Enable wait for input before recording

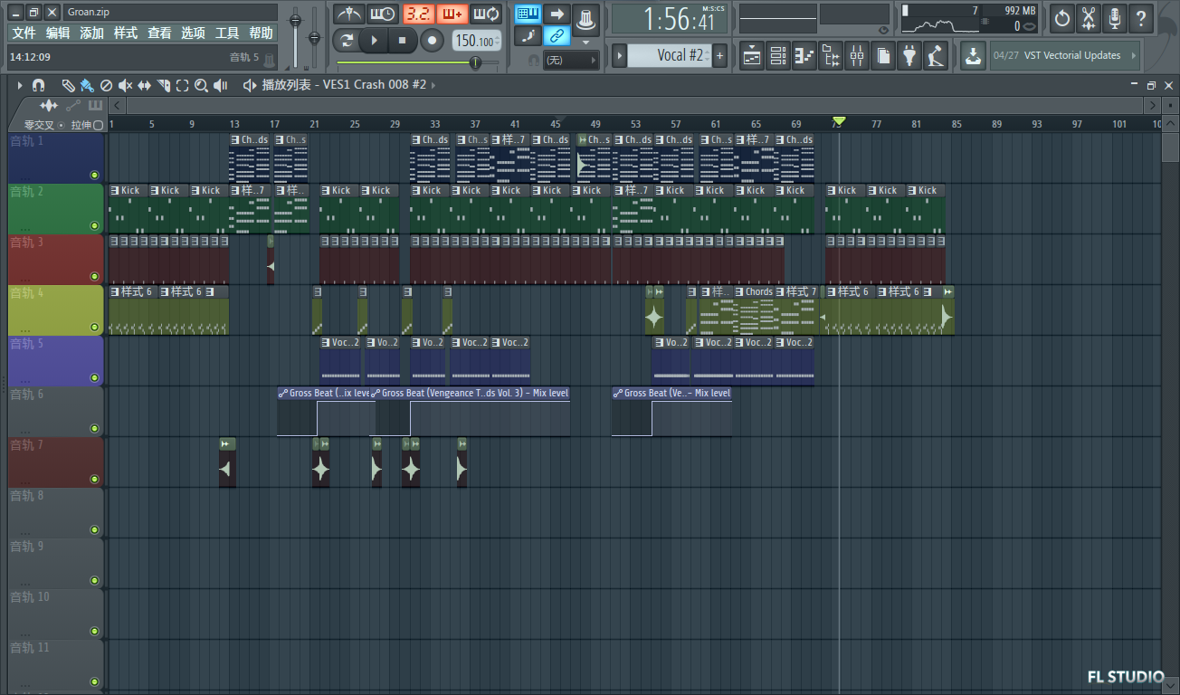(x=383, y=14)
